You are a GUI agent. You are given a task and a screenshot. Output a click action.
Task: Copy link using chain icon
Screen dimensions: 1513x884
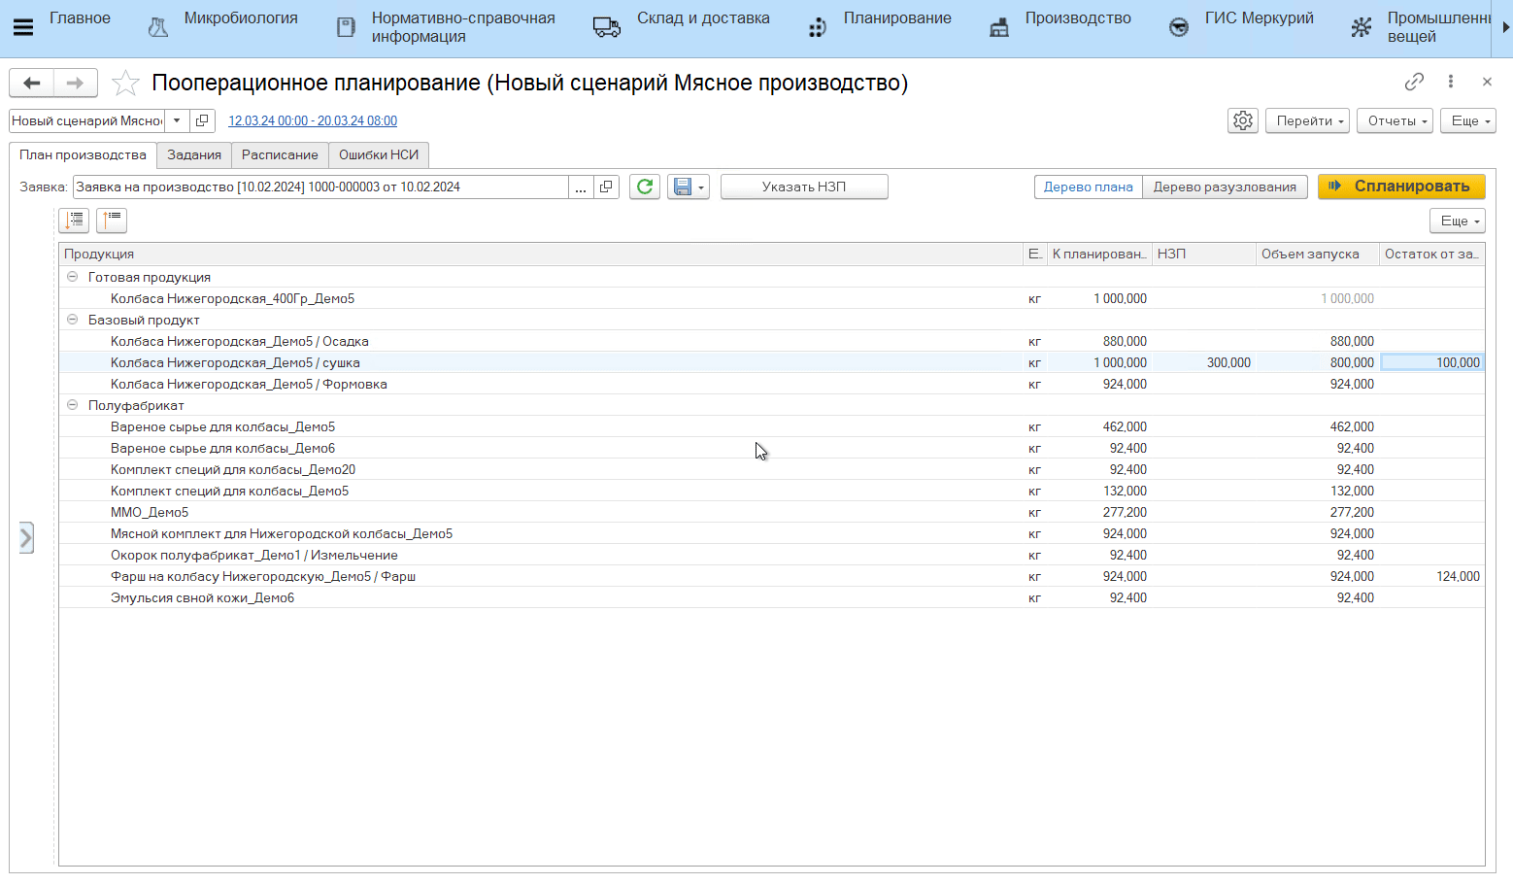(1414, 82)
